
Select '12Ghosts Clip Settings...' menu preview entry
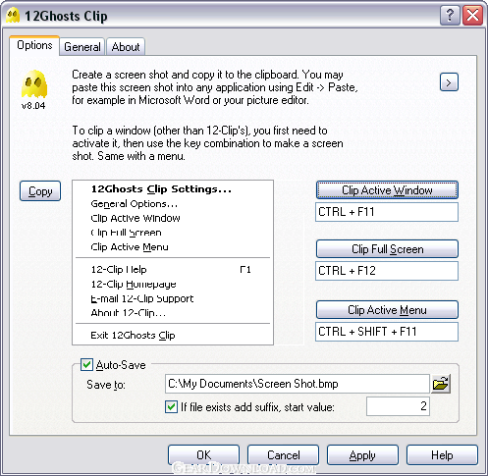(x=161, y=188)
